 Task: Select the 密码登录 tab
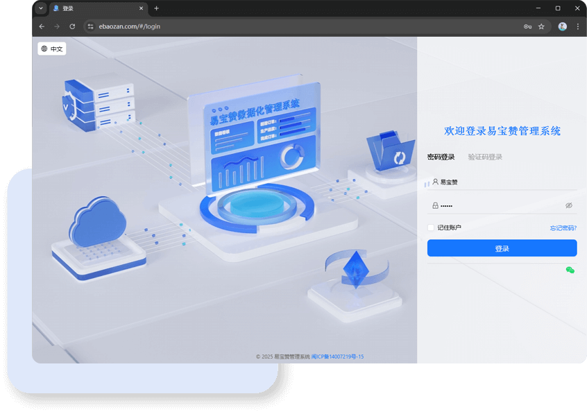coord(441,157)
